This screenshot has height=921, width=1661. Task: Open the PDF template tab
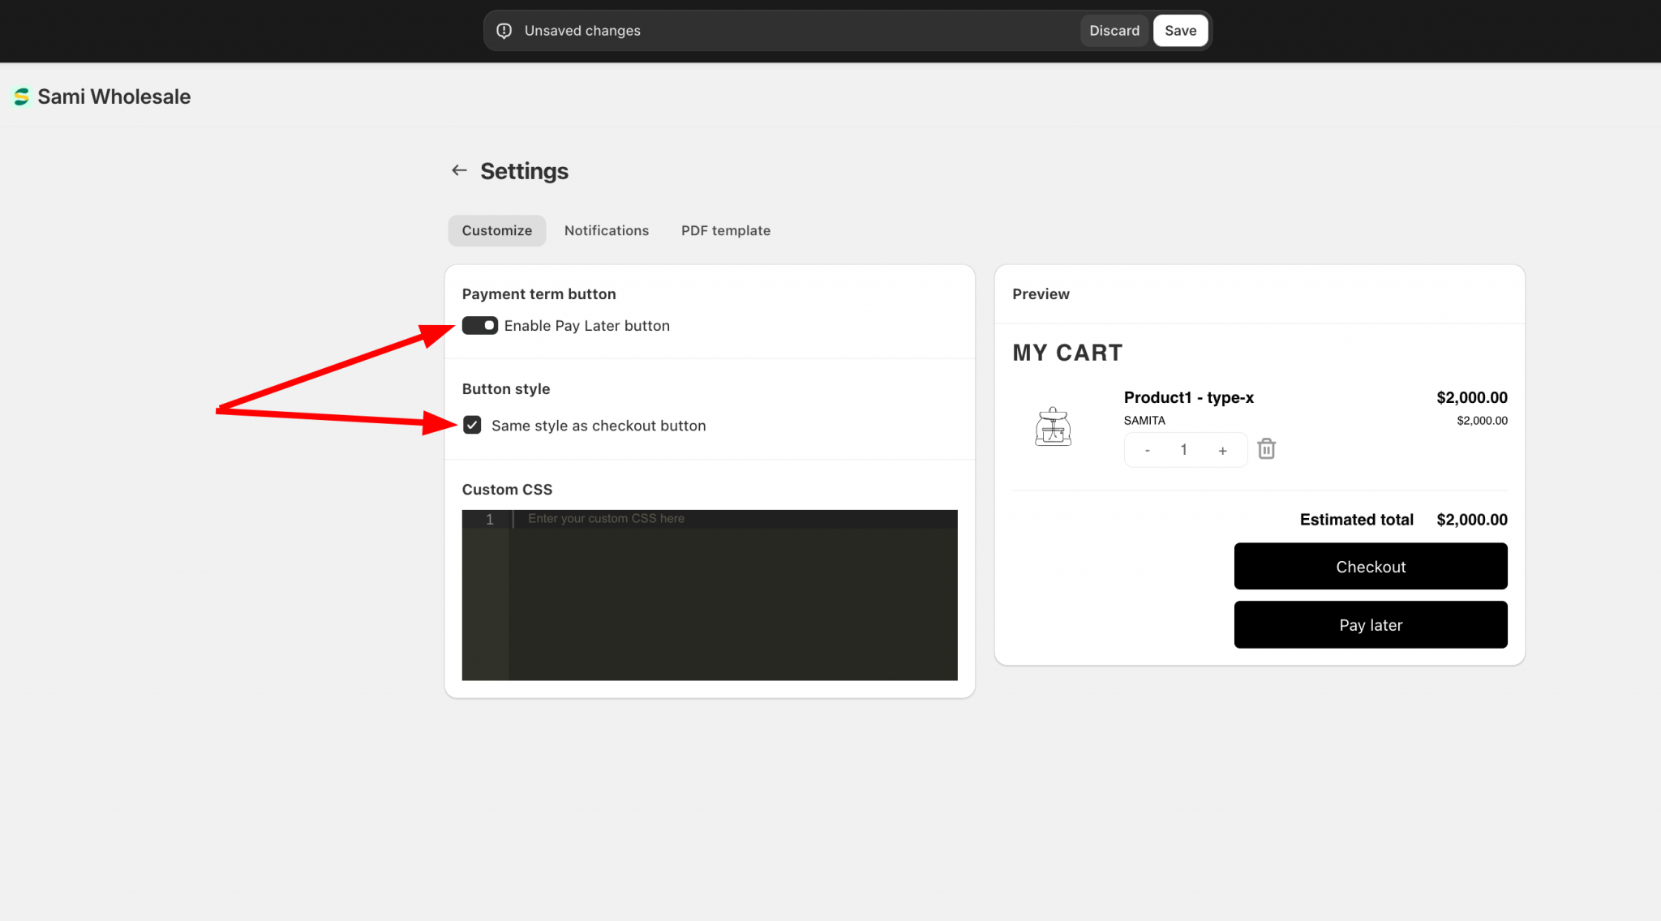point(725,231)
